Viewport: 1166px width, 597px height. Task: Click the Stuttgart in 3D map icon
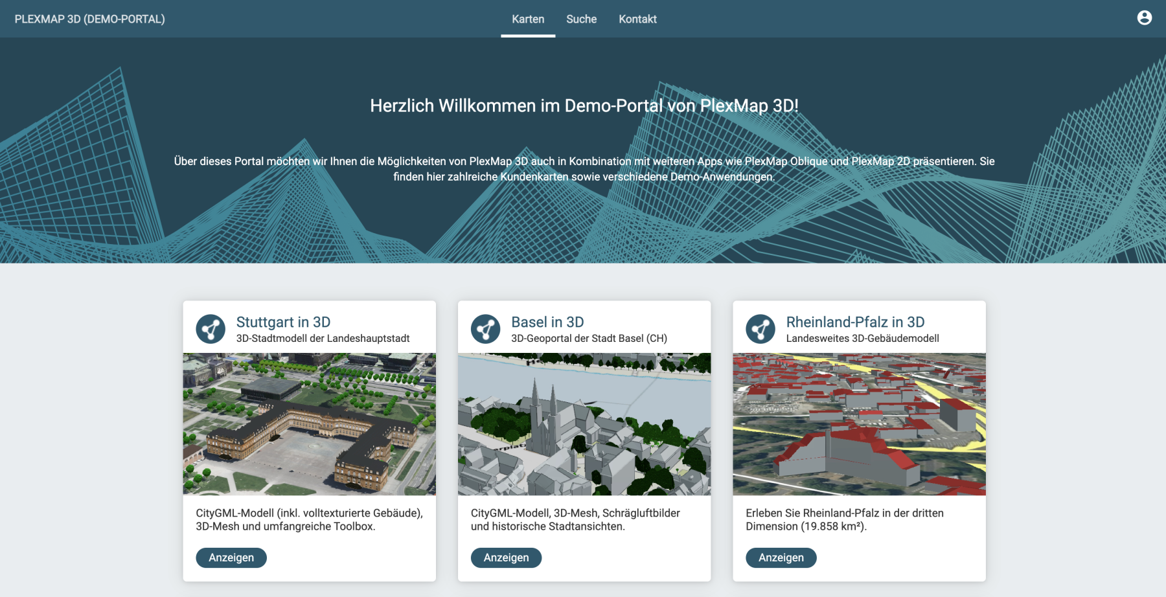click(x=211, y=329)
